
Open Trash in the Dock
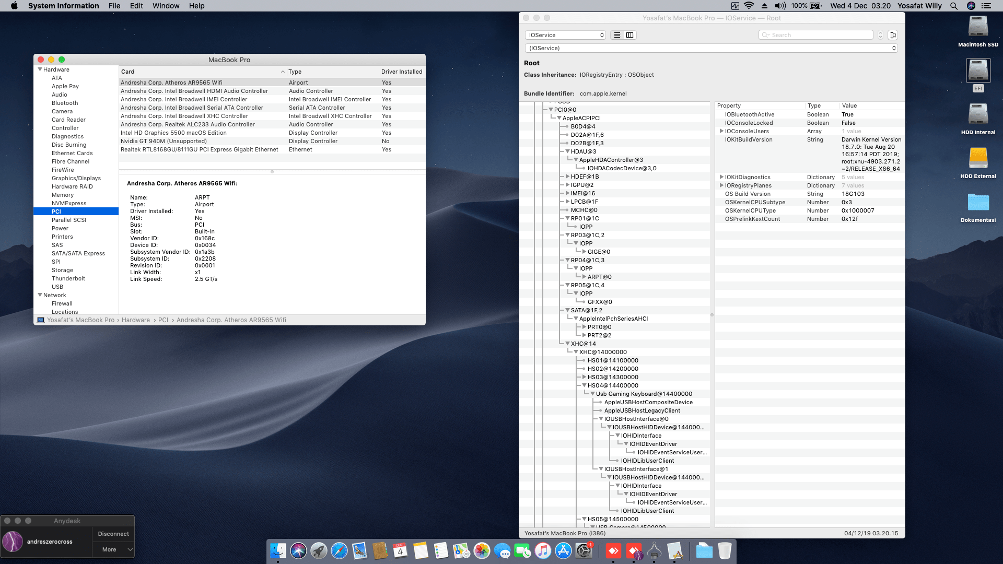(x=725, y=550)
